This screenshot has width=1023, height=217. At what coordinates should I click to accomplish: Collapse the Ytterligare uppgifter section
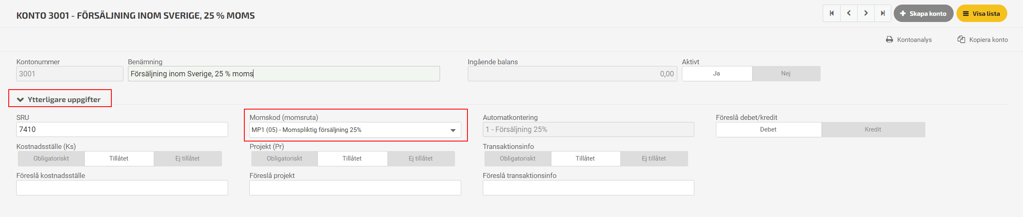click(59, 100)
